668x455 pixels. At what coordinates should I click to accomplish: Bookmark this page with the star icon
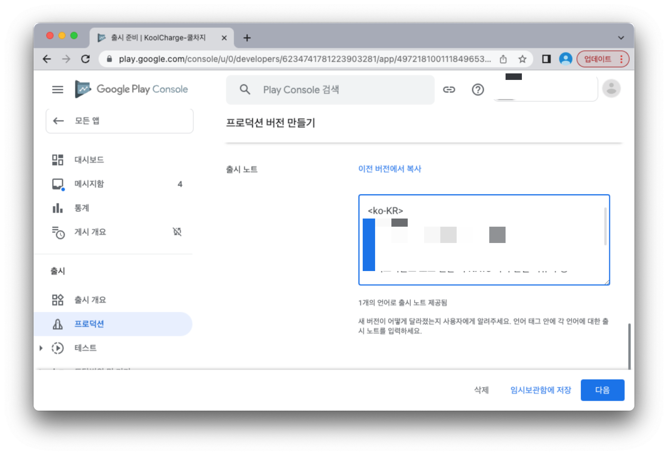(522, 59)
